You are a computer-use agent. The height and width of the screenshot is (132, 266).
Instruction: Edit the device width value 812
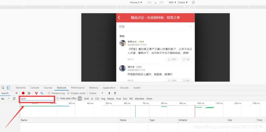tap(149, 3)
